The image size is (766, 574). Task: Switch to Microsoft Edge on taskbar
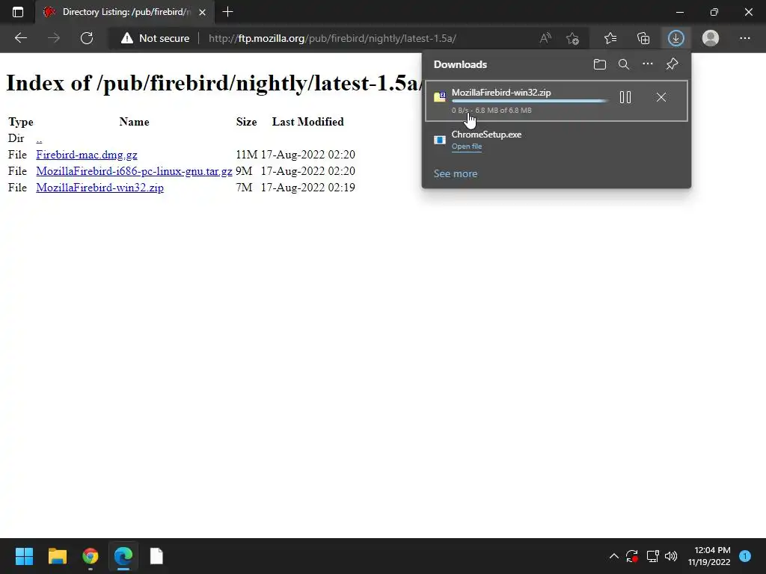click(x=123, y=556)
